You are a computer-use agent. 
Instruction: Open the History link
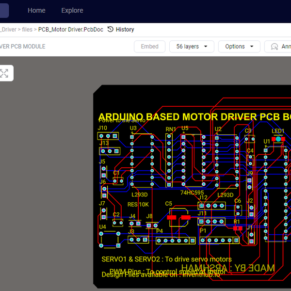tap(125, 30)
